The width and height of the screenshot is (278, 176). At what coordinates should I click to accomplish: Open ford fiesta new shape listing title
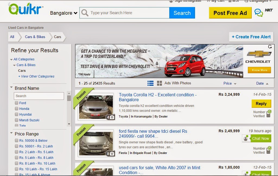pyautogui.click(x=153, y=134)
